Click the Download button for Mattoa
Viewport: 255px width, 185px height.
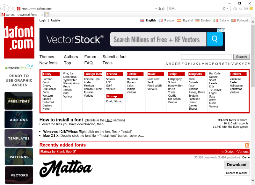coord(237,165)
